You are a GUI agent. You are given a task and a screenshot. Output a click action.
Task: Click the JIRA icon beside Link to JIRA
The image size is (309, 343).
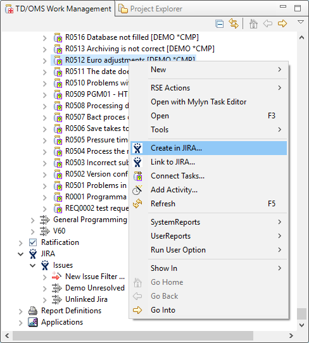coord(137,162)
